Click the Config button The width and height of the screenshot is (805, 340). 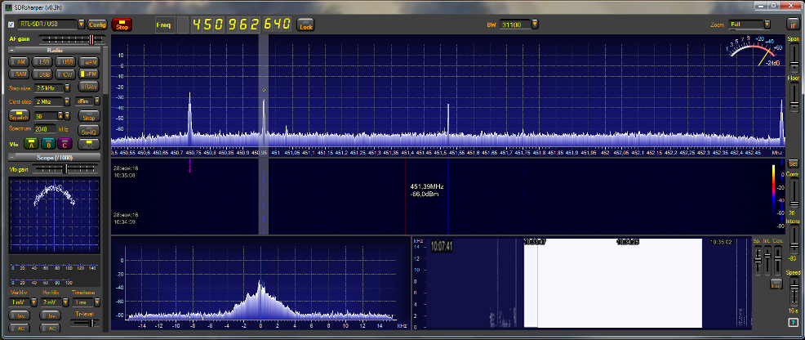[x=97, y=25]
